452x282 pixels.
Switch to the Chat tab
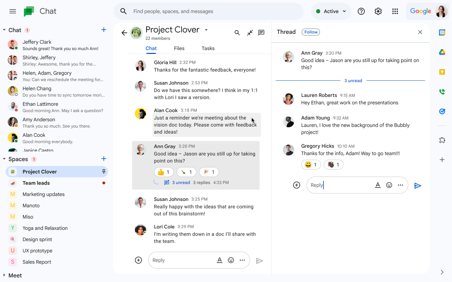point(151,48)
